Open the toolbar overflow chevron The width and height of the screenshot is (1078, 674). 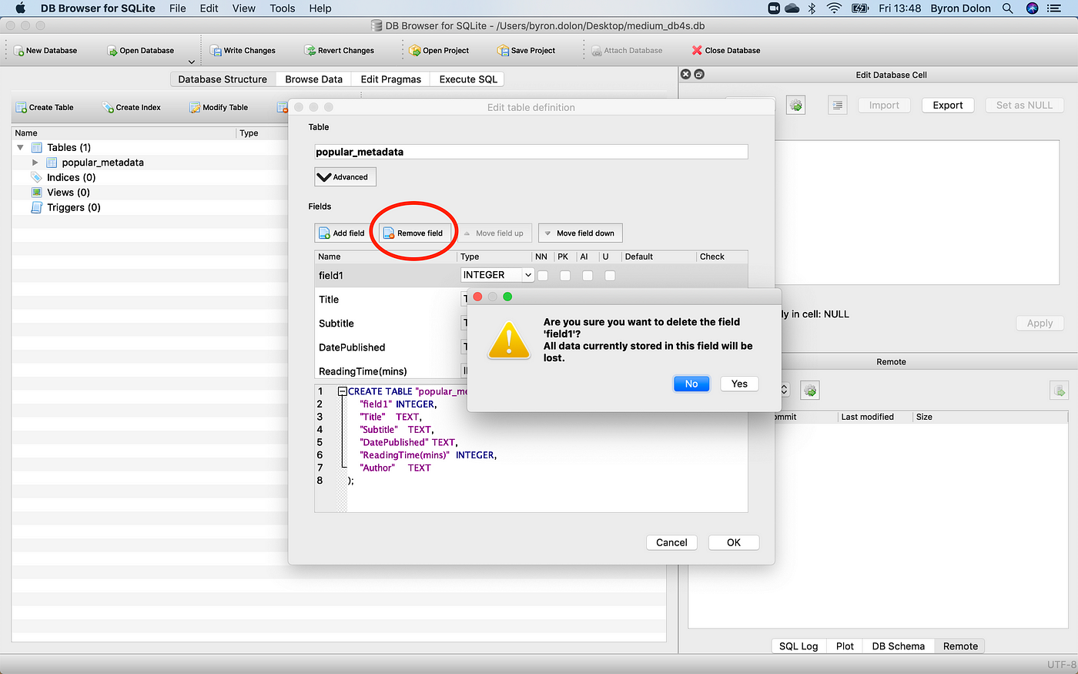click(192, 62)
